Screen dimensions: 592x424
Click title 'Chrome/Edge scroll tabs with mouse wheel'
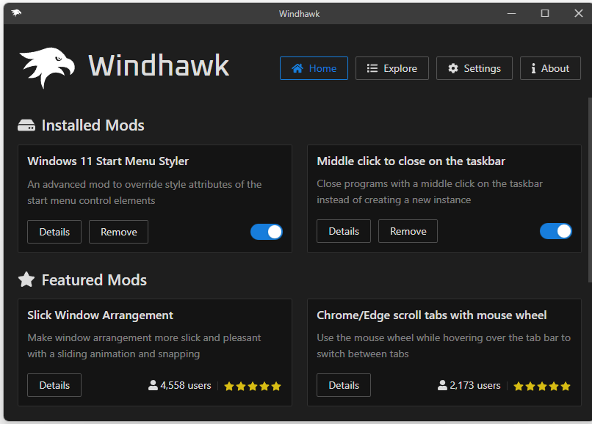432,315
